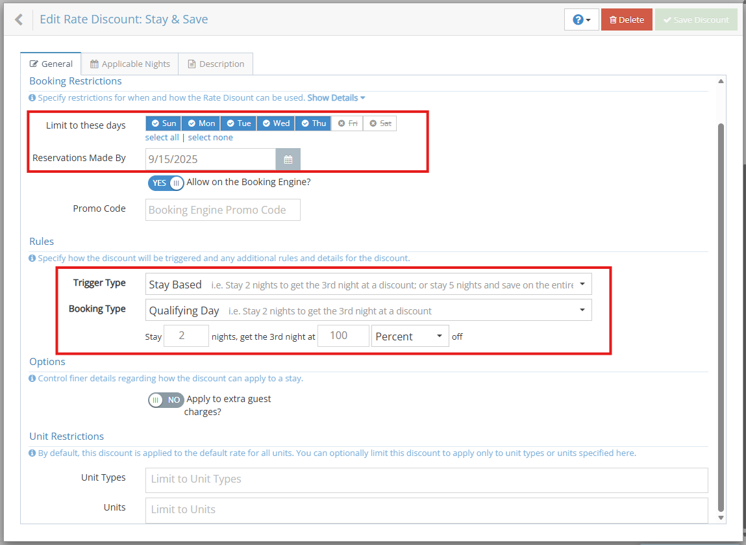Screen dimensions: 746x545
Task: Click the Delete trash button
Action: 626,19
